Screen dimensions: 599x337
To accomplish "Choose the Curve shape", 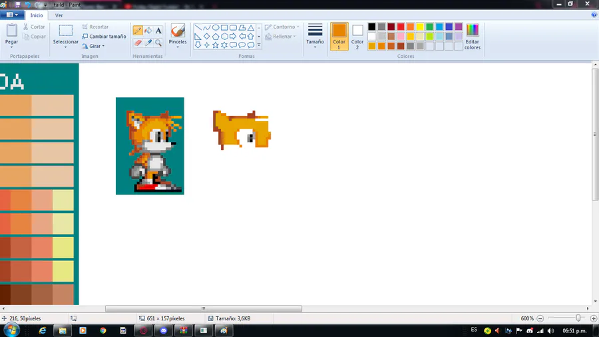I will click(207, 28).
